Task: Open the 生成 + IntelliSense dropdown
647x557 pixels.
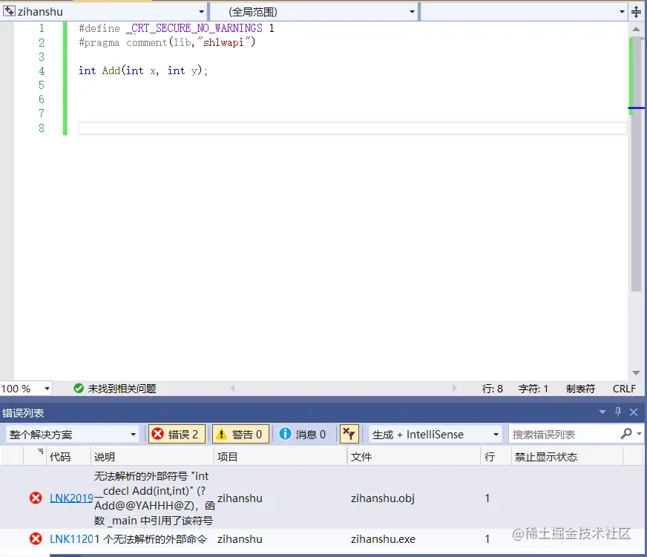Action: [x=435, y=435]
